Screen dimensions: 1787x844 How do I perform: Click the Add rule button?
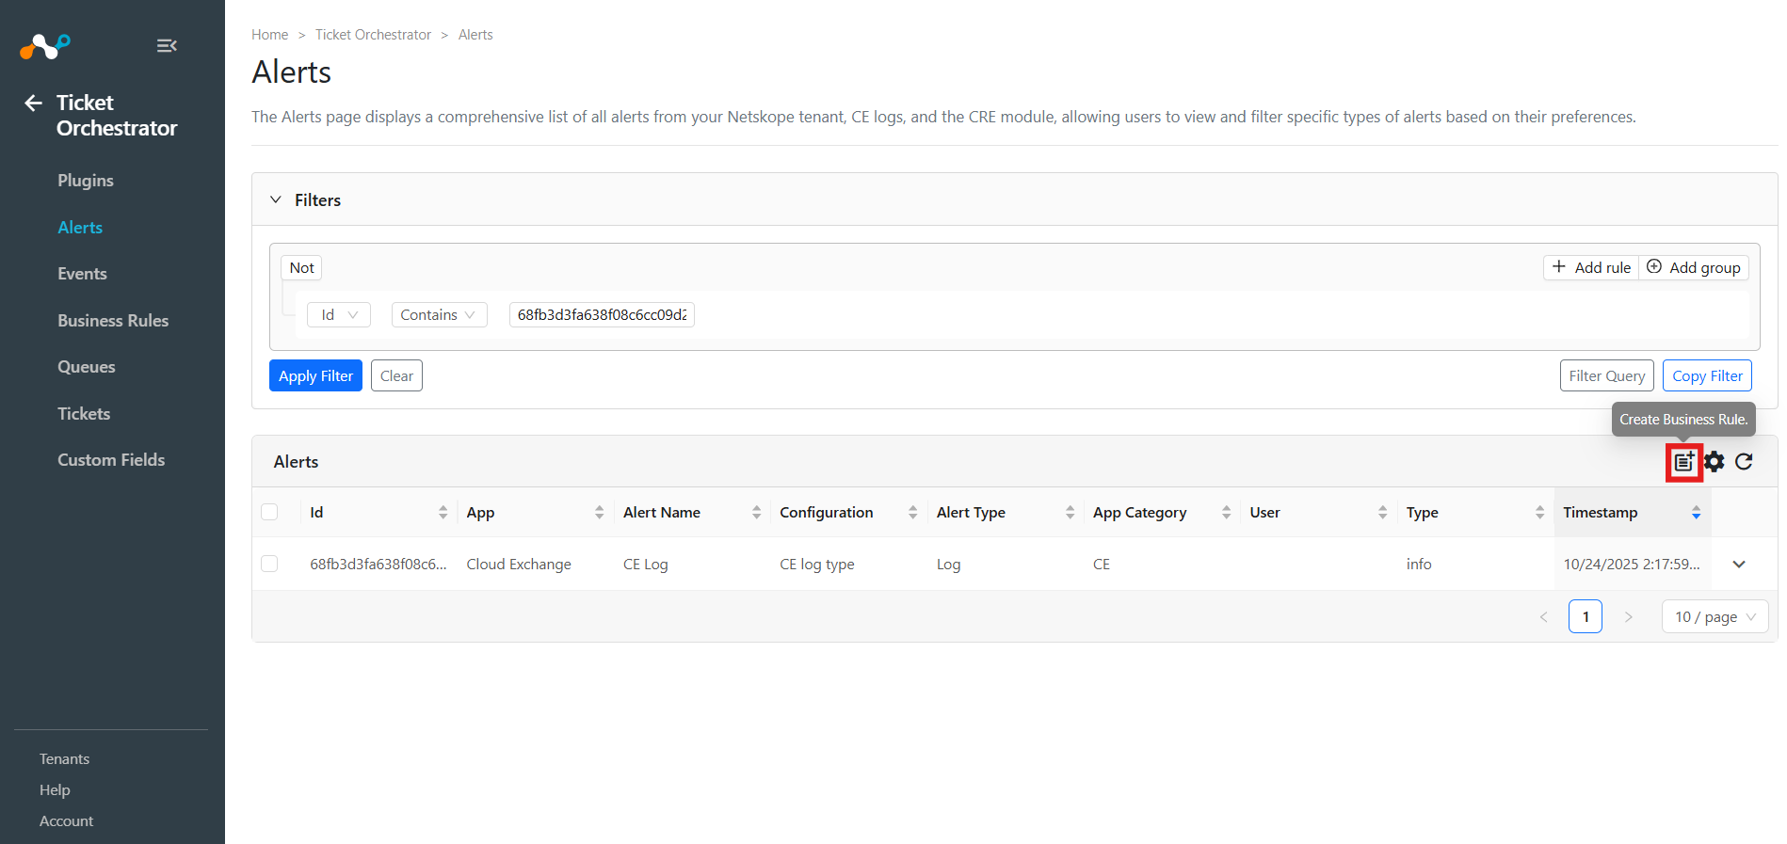[x=1591, y=268]
